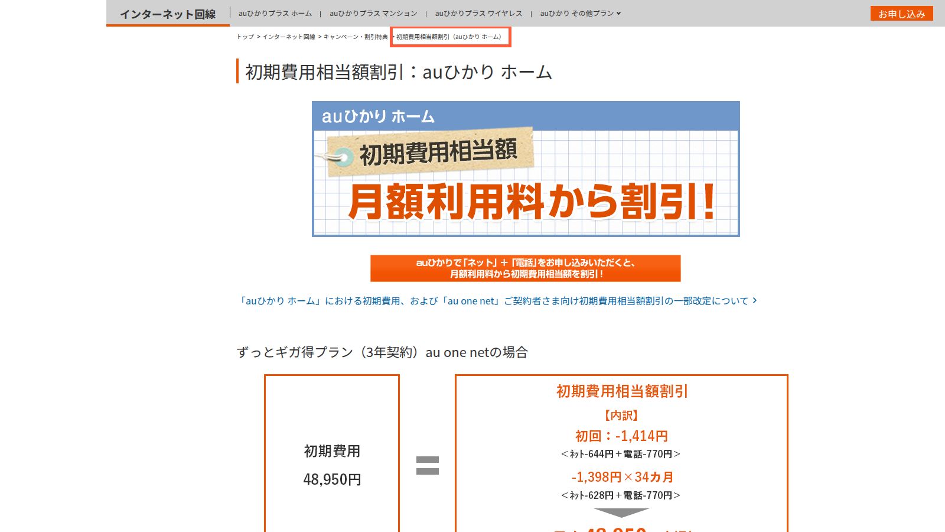
Task: Select the 【内訳】 label
Action: coord(621,416)
